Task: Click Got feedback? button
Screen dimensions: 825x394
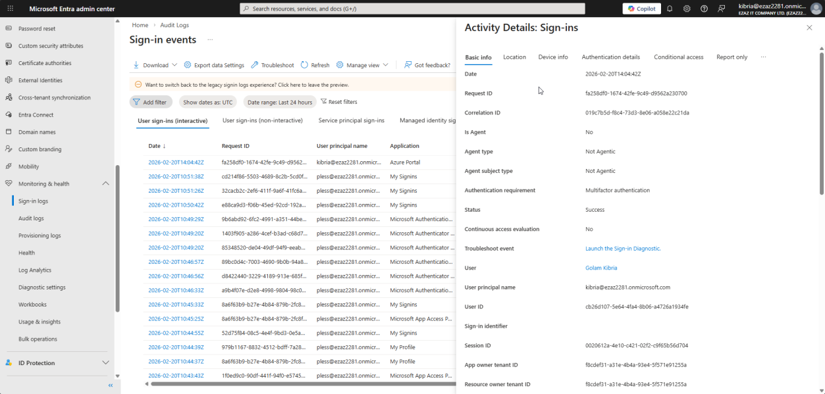Action: click(427, 65)
